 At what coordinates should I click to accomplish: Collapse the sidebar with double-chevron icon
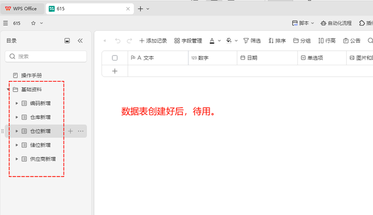pos(80,41)
